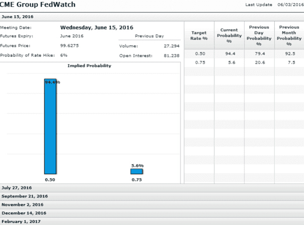Click the small 5.6% probability bar
This screenshot has height=225, width=304.
137,171
